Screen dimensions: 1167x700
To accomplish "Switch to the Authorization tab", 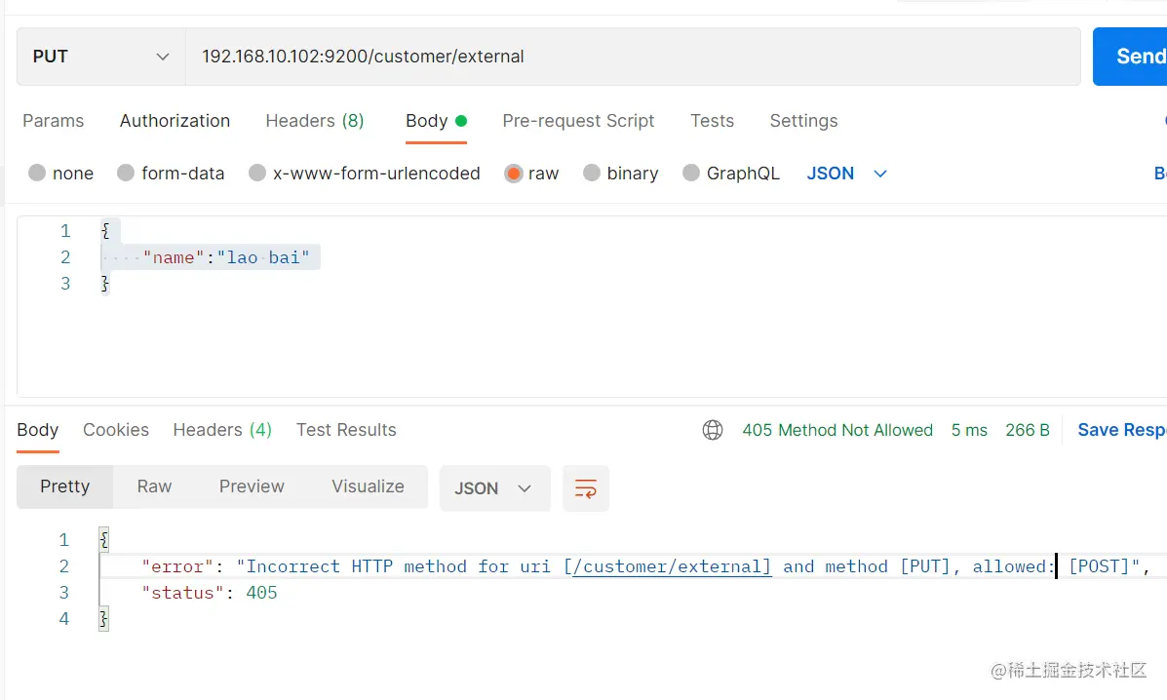I will point(175,121).
